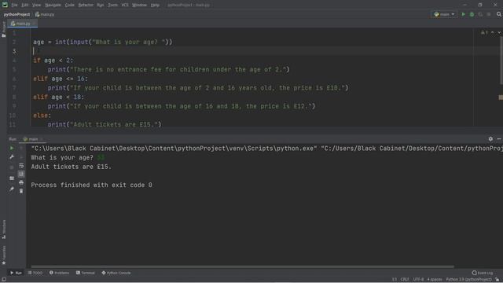The height and width of the screenshot is (283, 503).
Task: Toggle soft-wrap in the Run console
Action: 21,166
